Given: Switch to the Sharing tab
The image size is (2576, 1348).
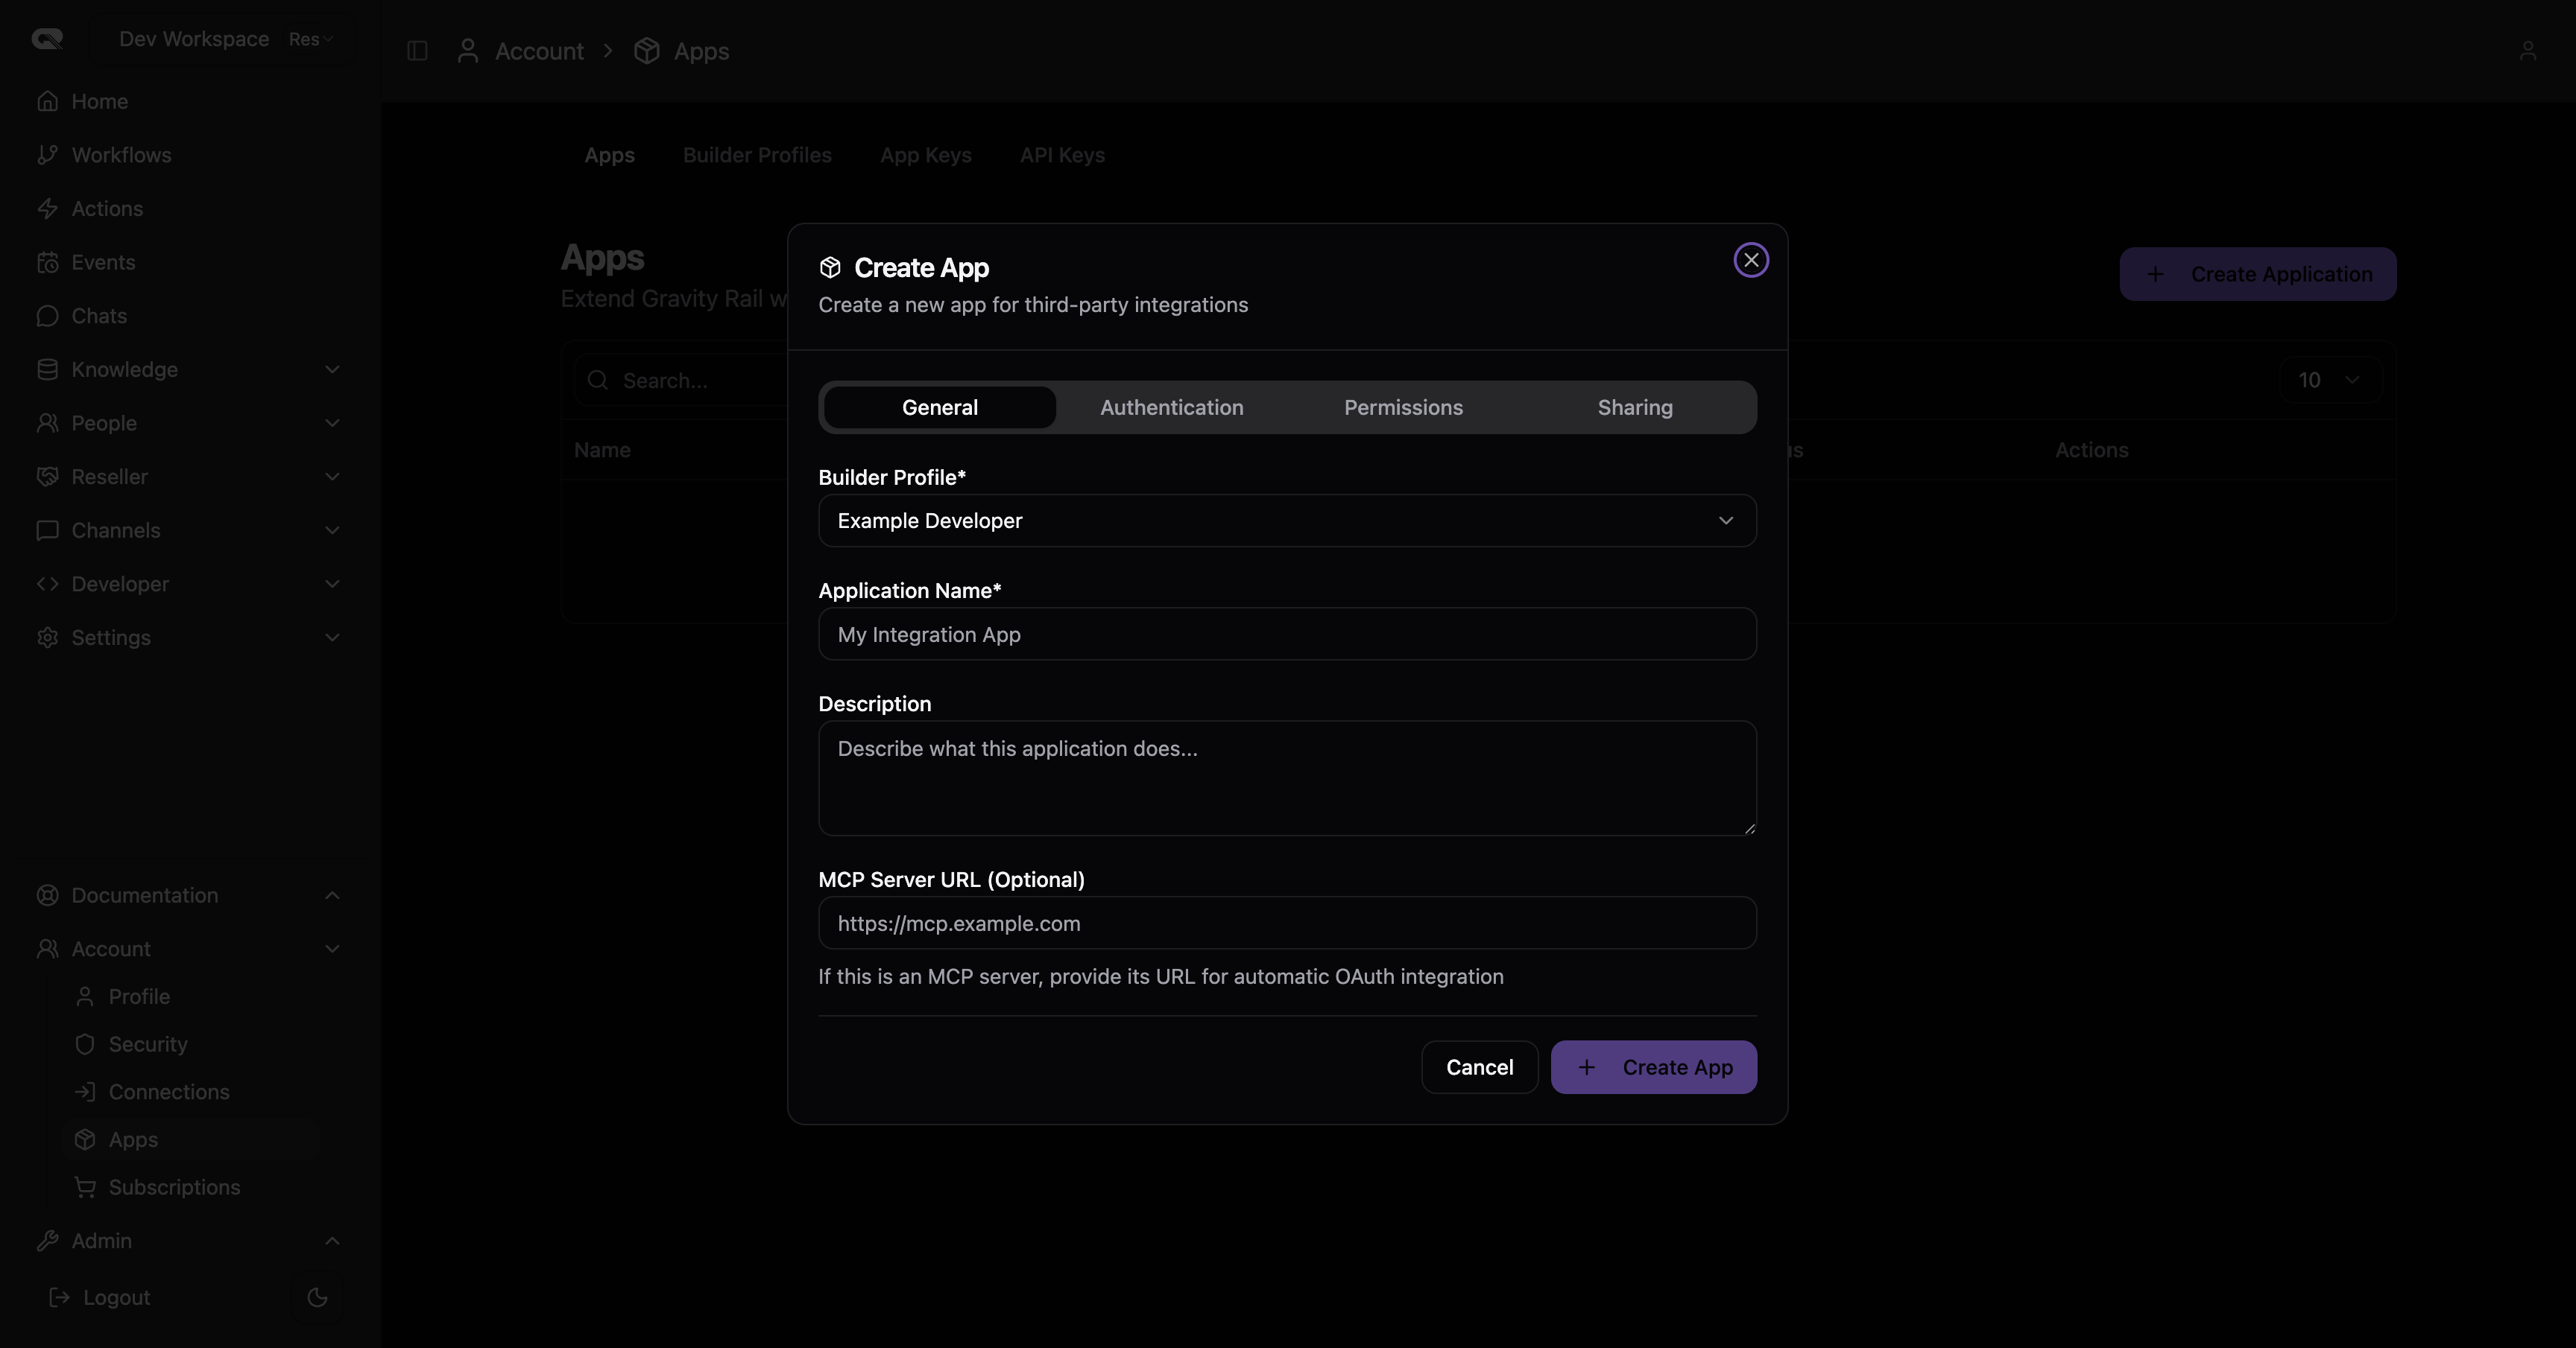Looking at the screenshot, I should tap(1635, 407).
